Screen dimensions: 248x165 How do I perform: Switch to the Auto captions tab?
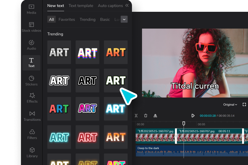tap(110, 6)
